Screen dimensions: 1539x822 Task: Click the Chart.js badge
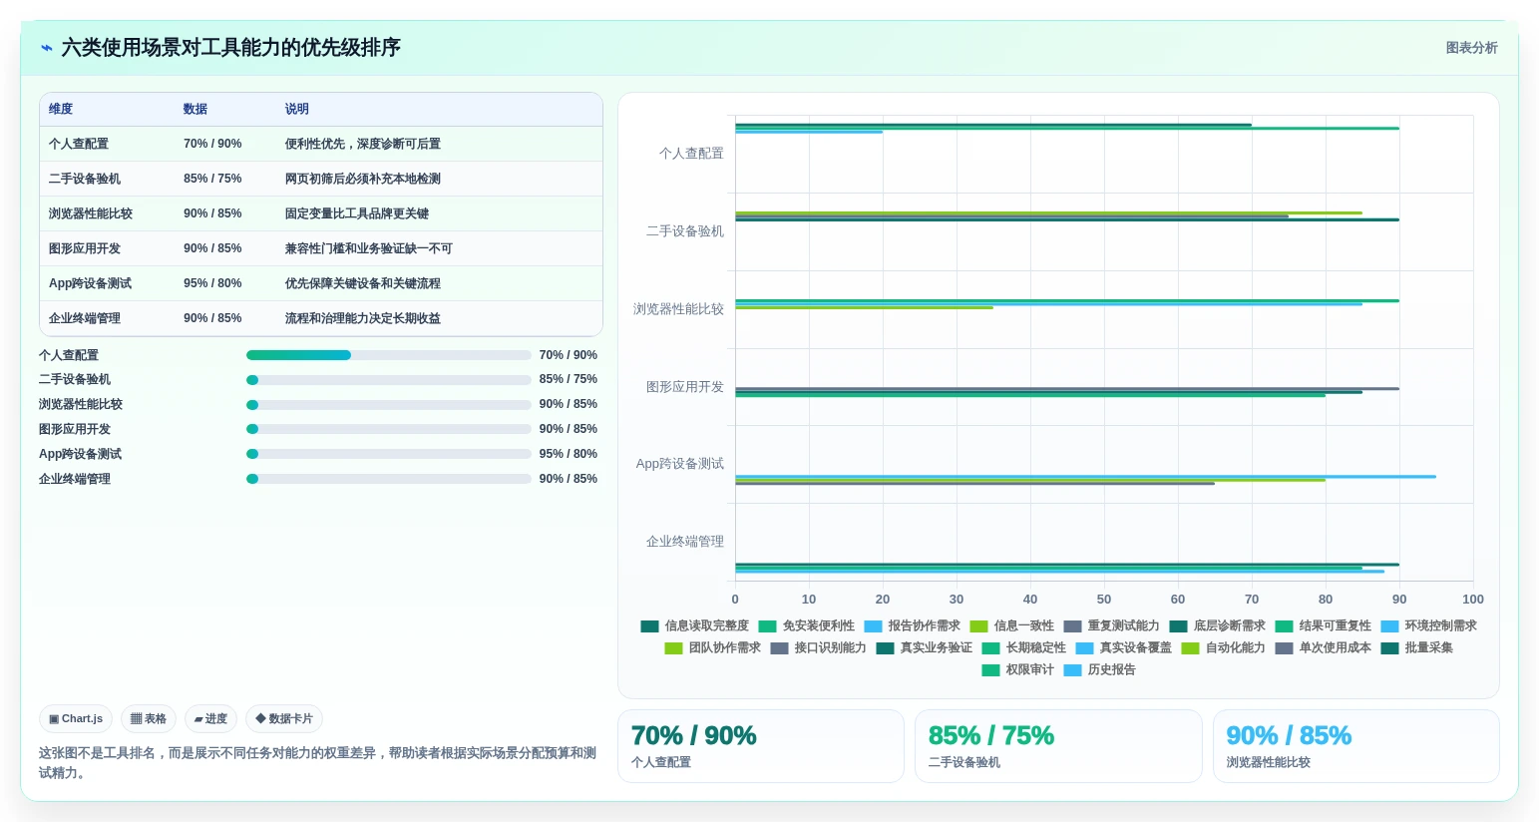76,718
